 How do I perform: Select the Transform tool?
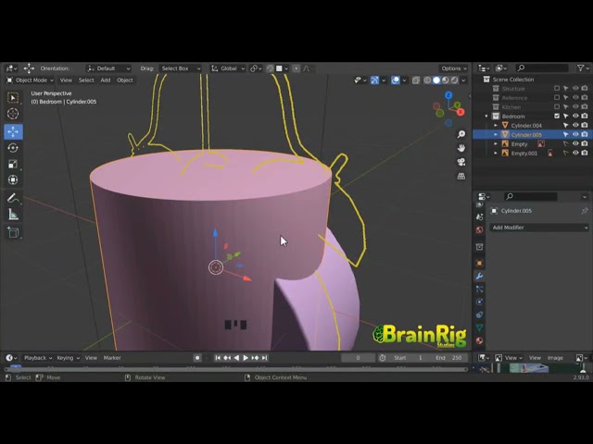pyautogui.click(x=13, y=179)
